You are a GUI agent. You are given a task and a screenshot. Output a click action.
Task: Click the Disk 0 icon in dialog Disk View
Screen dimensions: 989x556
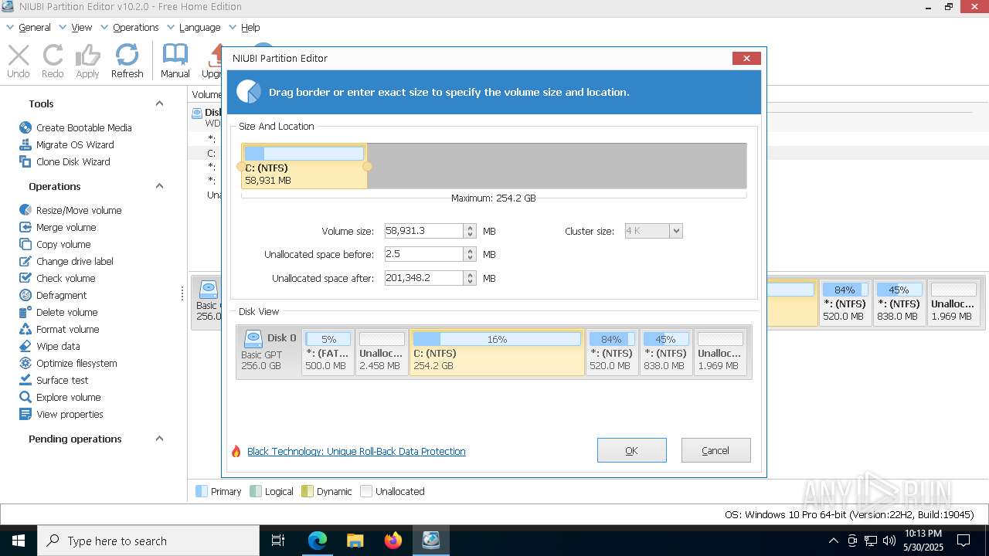[x=253, y=338]
